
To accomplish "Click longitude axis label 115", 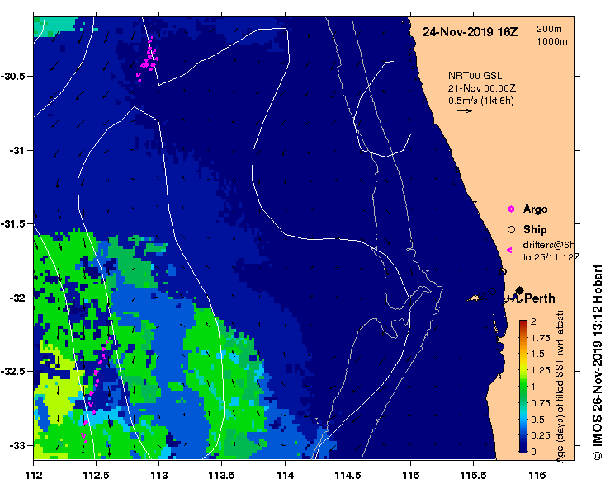I will 410,475.
